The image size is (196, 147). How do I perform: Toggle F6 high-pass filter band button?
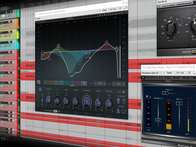coord(46,82)
